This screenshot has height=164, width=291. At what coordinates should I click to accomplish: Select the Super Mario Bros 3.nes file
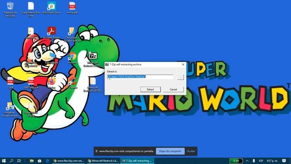pyautogui.click(x=31, y=10)
